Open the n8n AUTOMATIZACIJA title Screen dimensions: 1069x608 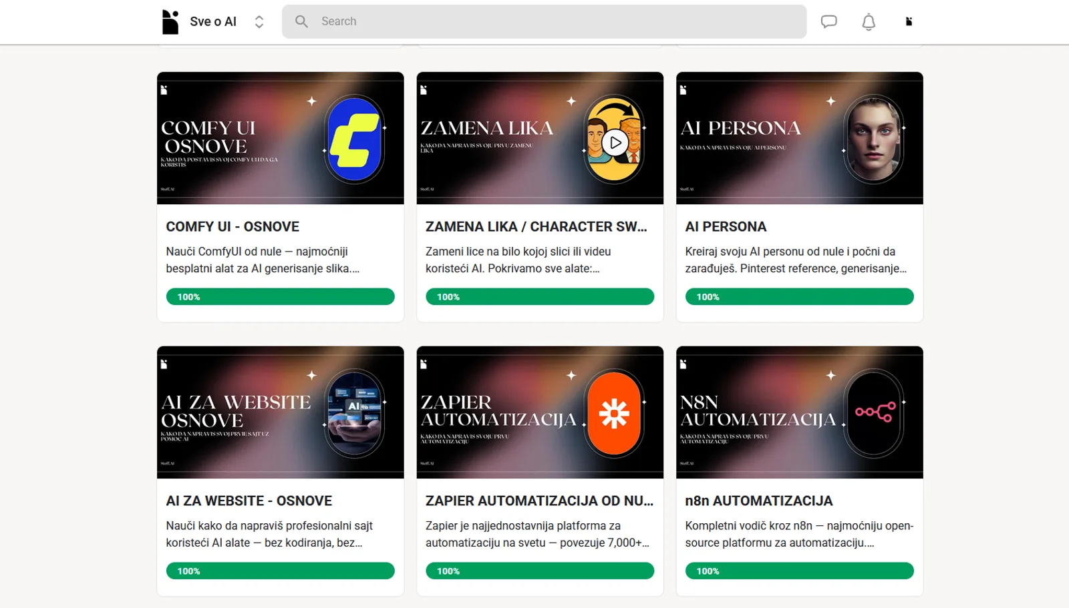[x=759, y=501]
